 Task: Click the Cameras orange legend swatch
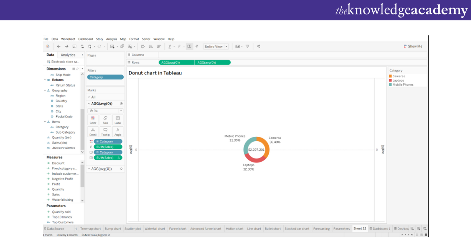[390, 76]
